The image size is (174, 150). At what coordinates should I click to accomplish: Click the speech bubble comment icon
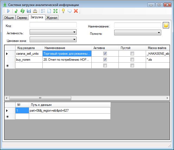click(70, 11)
